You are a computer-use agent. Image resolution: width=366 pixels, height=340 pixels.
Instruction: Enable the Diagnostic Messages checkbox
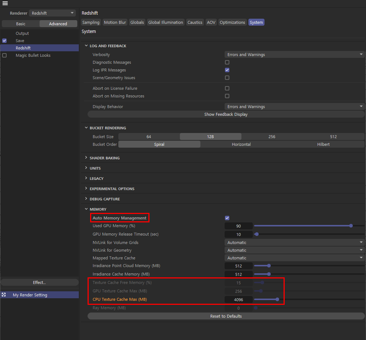tap(227, 62)
